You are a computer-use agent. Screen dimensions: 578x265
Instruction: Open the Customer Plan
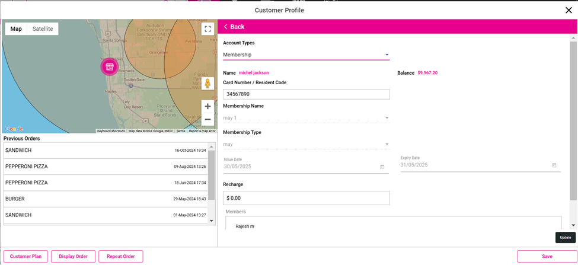click(25, 257)
